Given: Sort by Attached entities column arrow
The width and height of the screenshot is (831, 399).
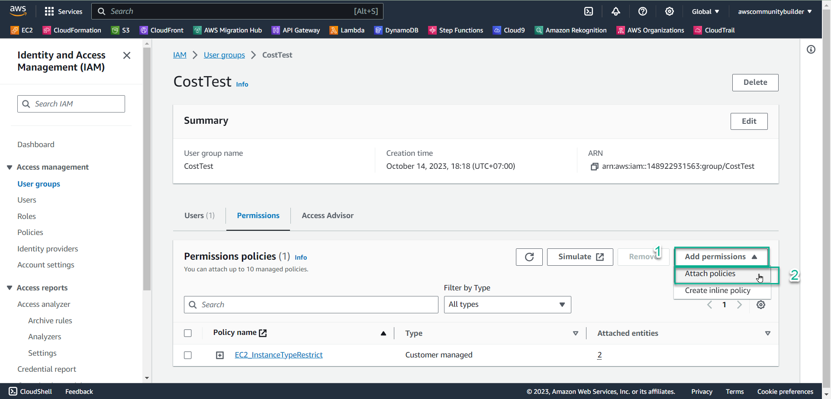Looking at the screenshot, I should (x=768, y=333).
